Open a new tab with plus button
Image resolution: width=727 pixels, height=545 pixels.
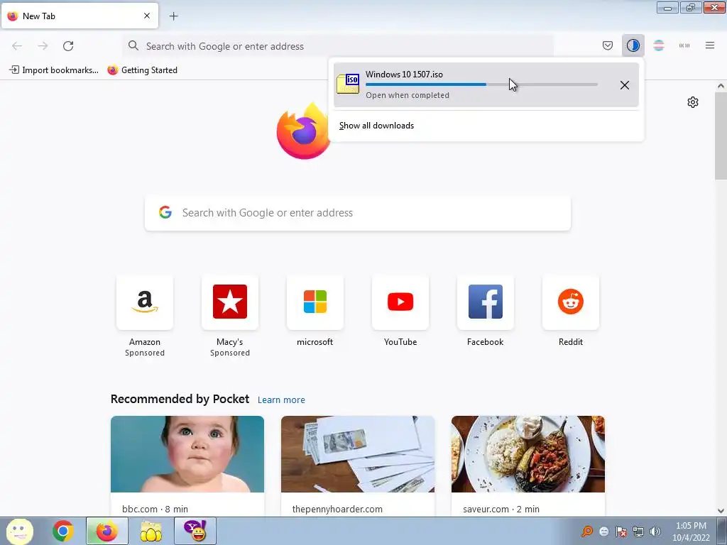point(173,16)
